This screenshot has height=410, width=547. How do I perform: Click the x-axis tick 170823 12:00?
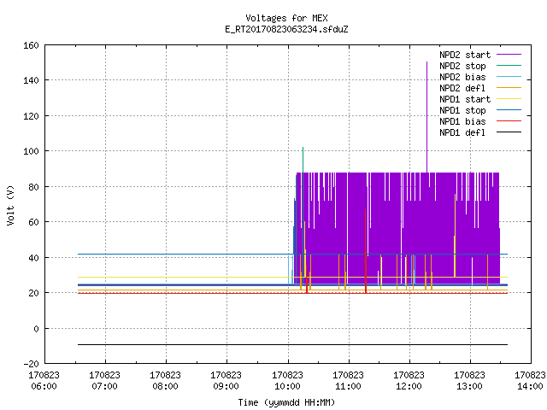[409, 381]
